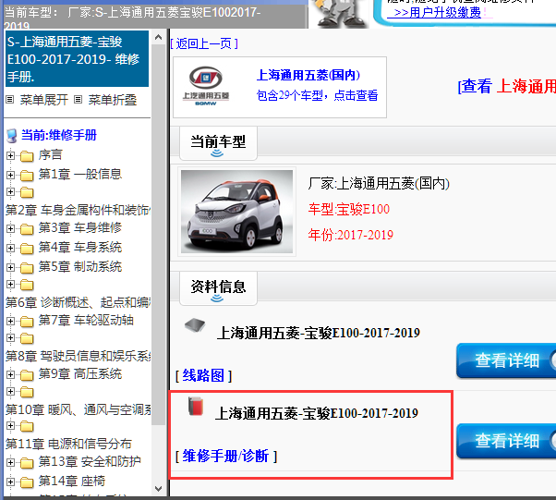Click the 当前:维修手册 heading

coord(59,135)
